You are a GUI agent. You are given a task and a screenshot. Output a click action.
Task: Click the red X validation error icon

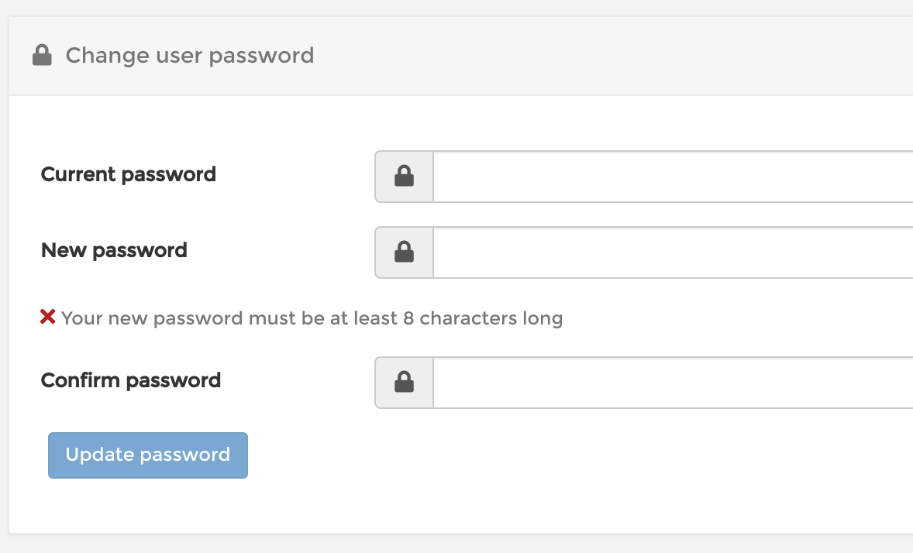[x=48, y=317]
